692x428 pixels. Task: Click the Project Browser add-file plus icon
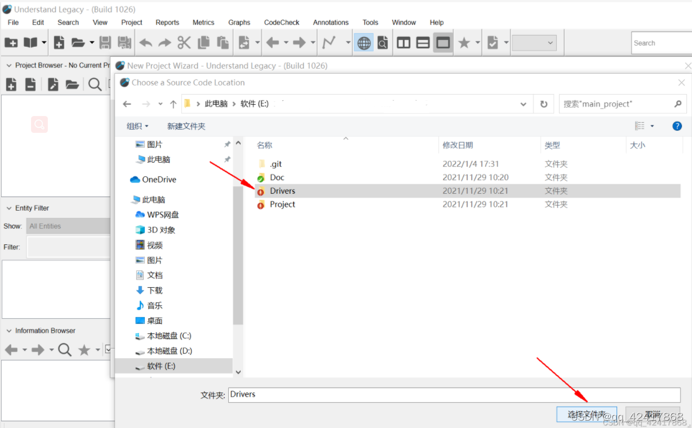click(11, 84)
